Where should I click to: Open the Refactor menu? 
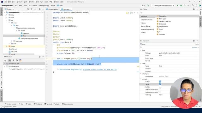click(32, 2)
